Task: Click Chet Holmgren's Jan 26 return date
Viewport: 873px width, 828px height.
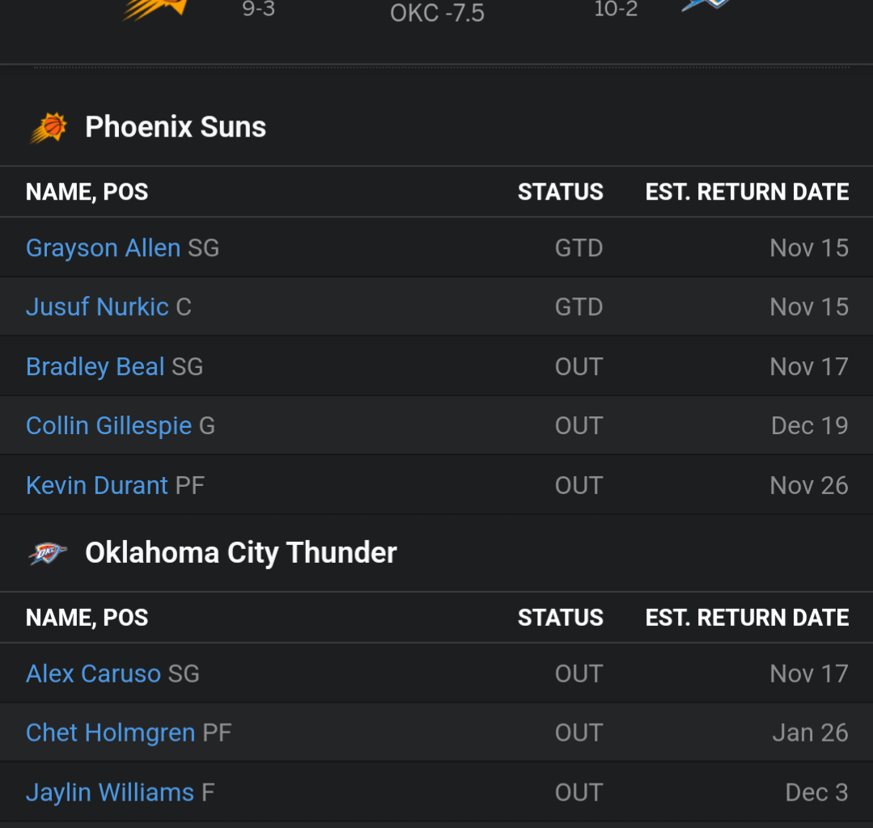Action: 810,732
